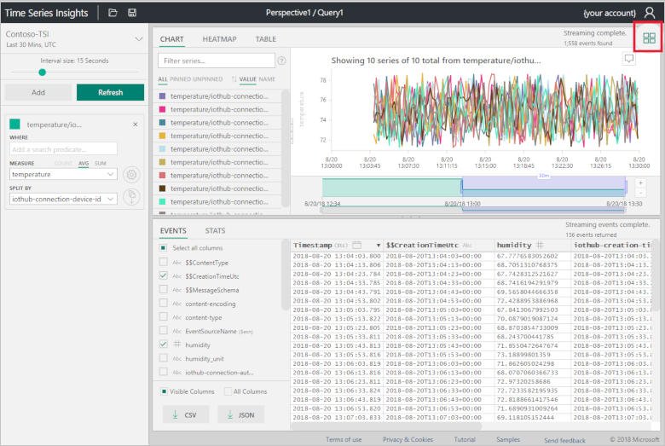Zoom out timeline with minus button

pos(641,193)
